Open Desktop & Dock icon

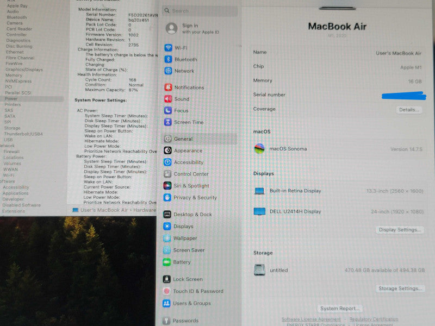pos(167,214)
